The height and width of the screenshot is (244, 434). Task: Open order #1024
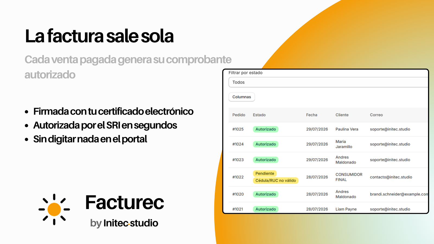click(x=238, y=144)
